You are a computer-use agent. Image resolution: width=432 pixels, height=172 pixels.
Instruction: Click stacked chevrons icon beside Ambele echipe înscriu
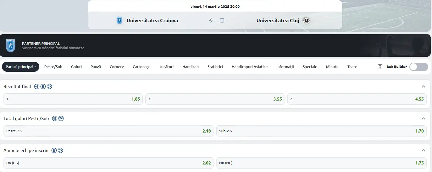coord(54,150)
